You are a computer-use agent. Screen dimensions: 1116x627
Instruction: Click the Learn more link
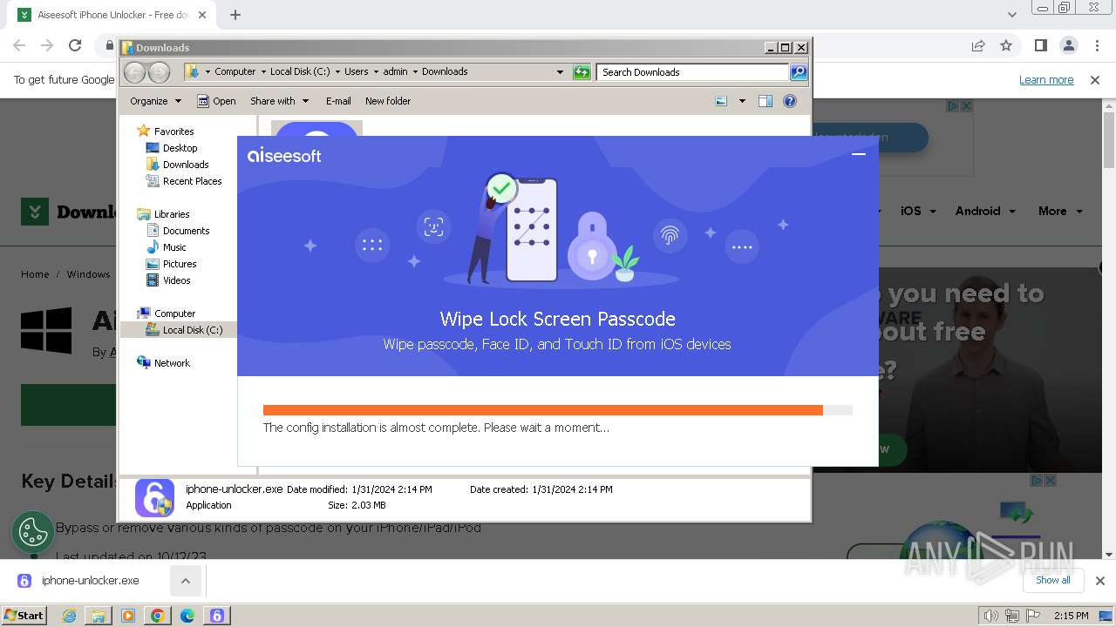click(1046, 80)
